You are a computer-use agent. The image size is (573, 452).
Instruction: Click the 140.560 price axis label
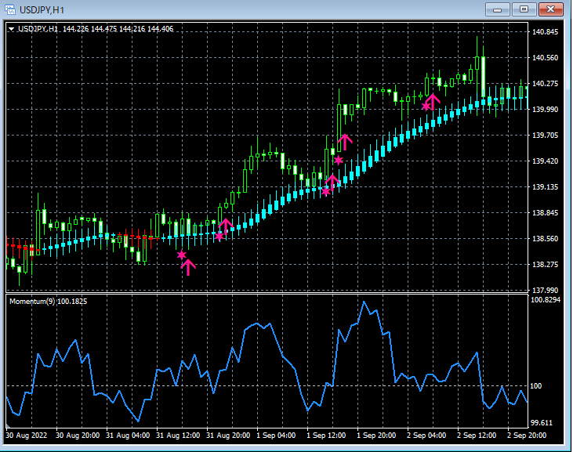546,58
